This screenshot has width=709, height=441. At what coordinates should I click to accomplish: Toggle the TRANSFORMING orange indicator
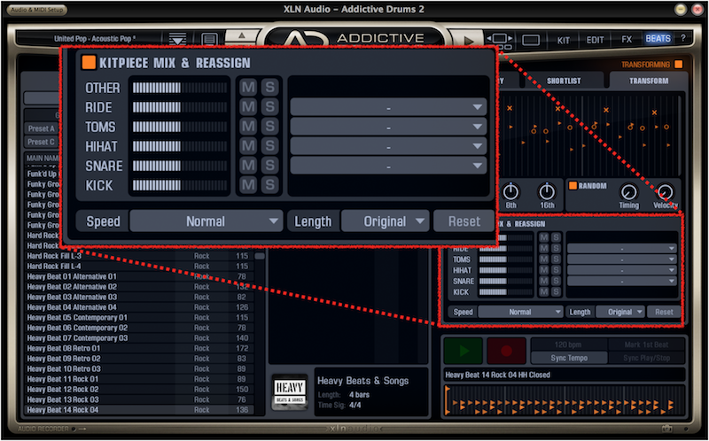(678, 65)
